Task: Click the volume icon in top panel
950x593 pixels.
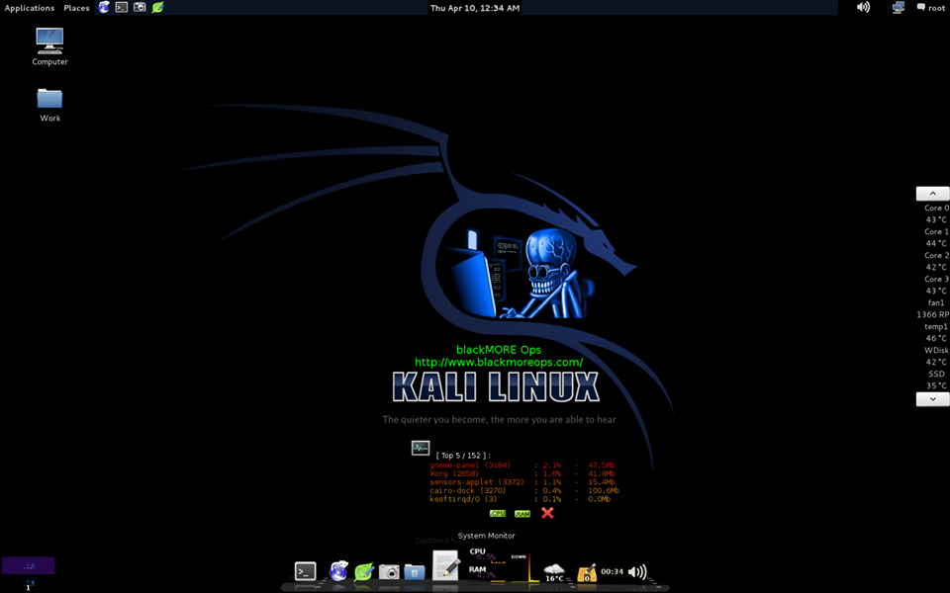Action: (x=863, y=7)
